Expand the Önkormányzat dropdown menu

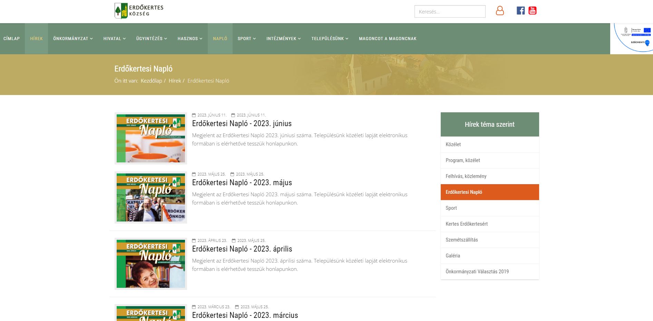73,39
